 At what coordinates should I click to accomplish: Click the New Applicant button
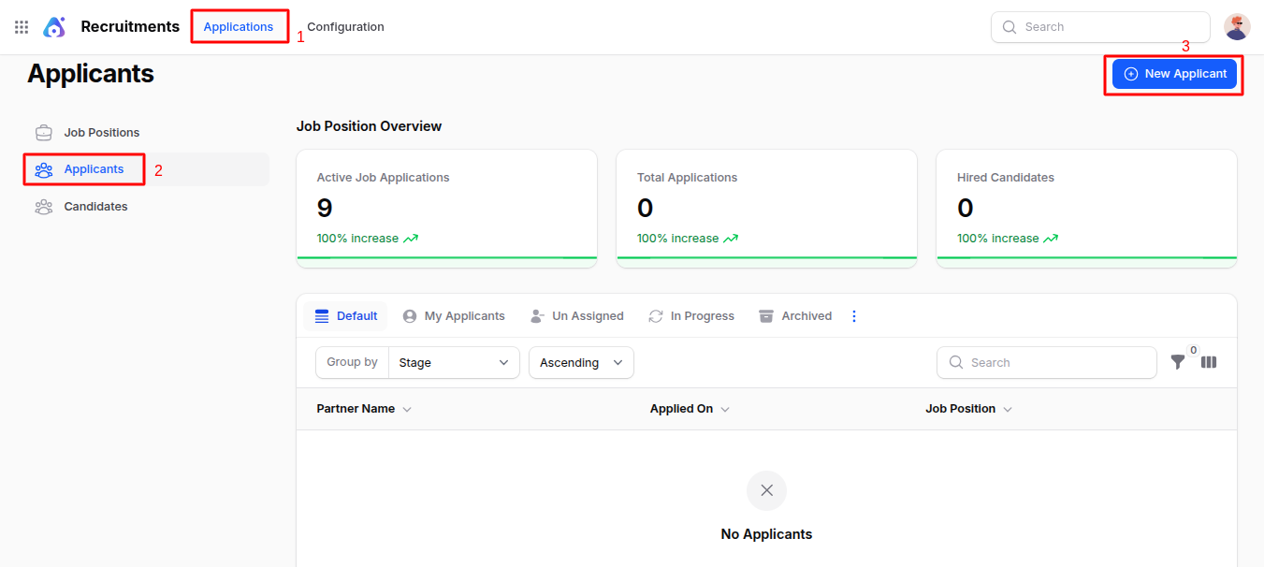[x=1172, y=73]
